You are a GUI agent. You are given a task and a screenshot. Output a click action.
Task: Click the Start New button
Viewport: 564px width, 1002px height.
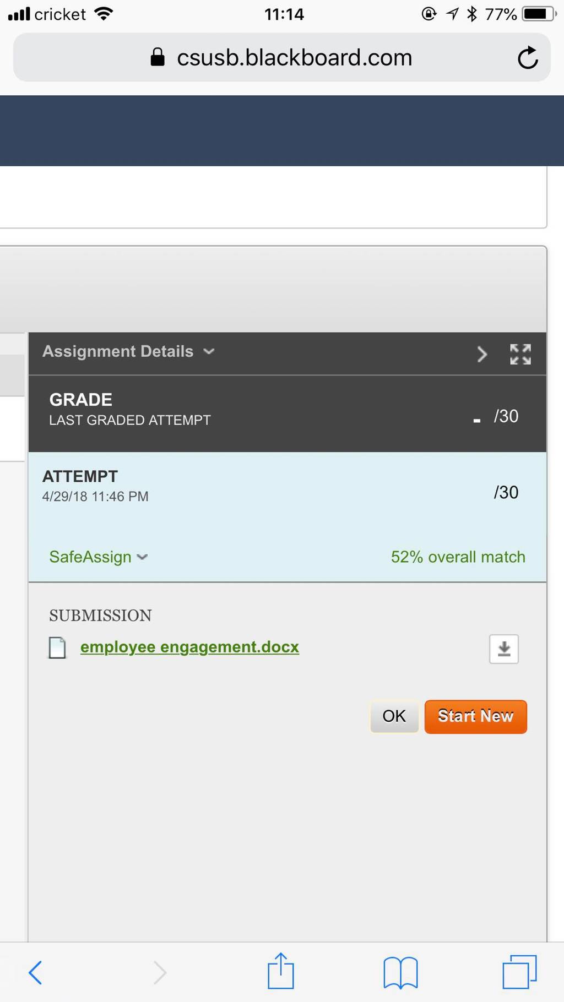pos(476,716)
